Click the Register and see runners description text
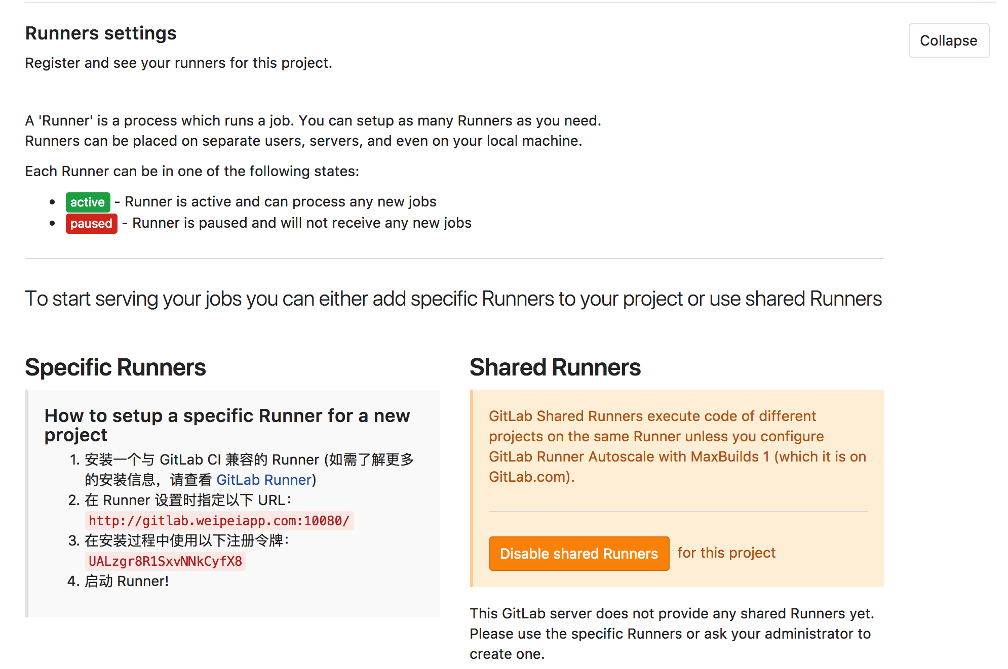 [178, 63]
